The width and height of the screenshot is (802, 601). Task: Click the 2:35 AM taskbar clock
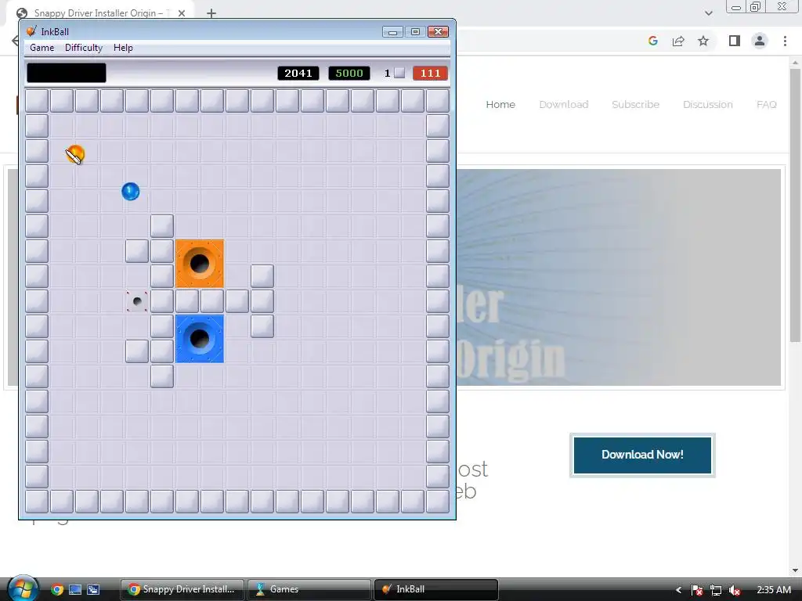click(x=773, y=590)
